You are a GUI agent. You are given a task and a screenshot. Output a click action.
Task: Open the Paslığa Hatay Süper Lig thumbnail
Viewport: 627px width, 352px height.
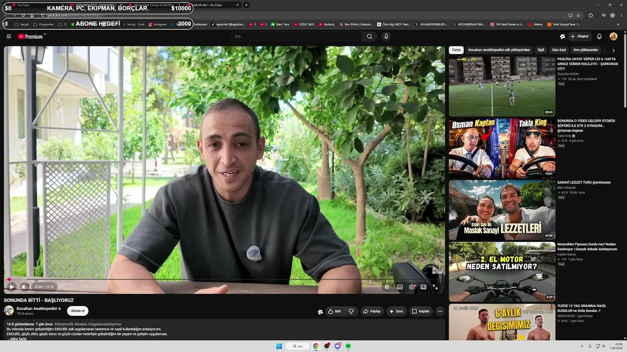click(502, 86)
